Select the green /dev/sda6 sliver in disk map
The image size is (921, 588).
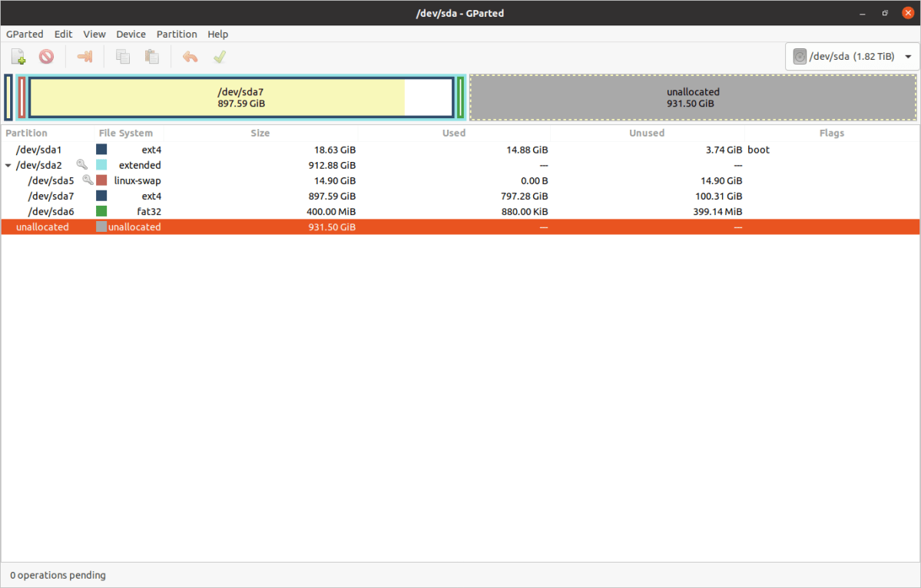pos(461,97)
